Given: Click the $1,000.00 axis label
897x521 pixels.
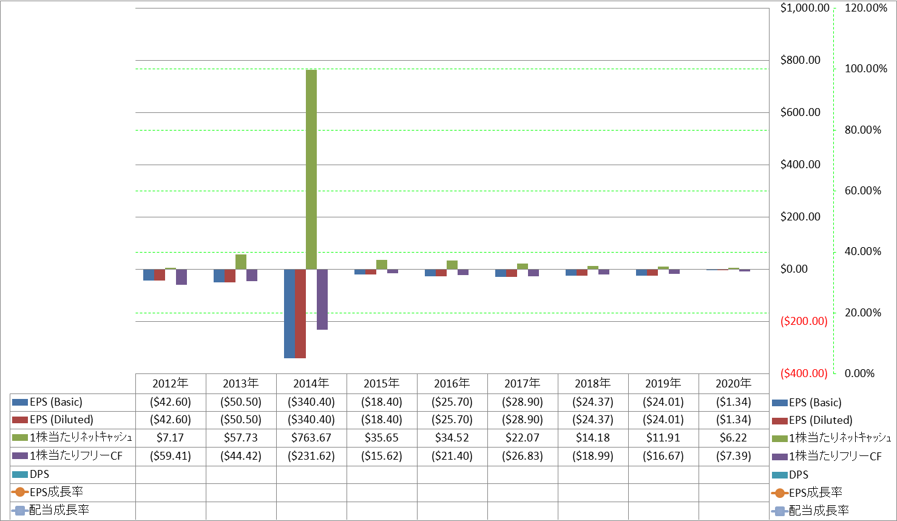Looking at the screenshot, I should pyautogui.click(x=805, y=8).
